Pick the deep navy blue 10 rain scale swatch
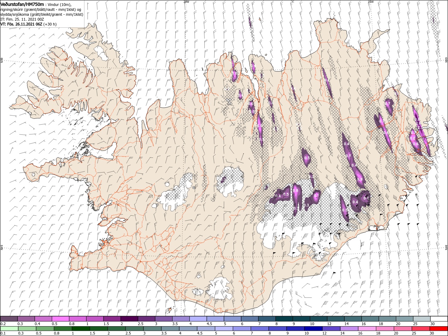Screen dimensions: 448x336 314,328
